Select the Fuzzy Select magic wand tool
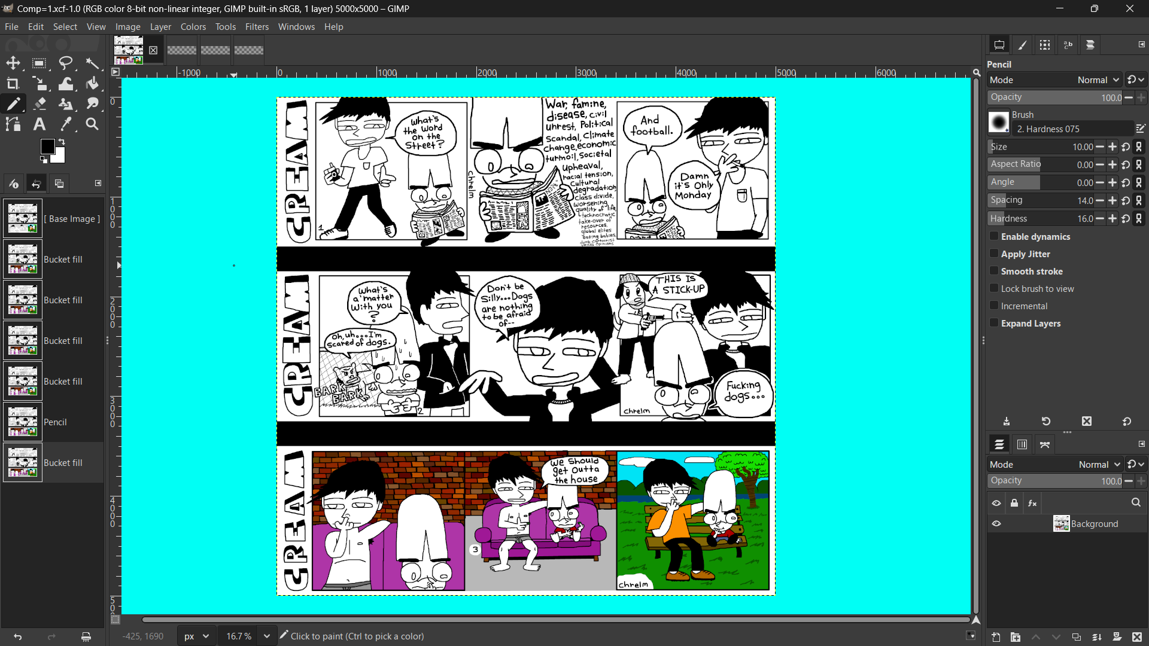Viewport: 1149px width, 646px height. pos(92,63)
